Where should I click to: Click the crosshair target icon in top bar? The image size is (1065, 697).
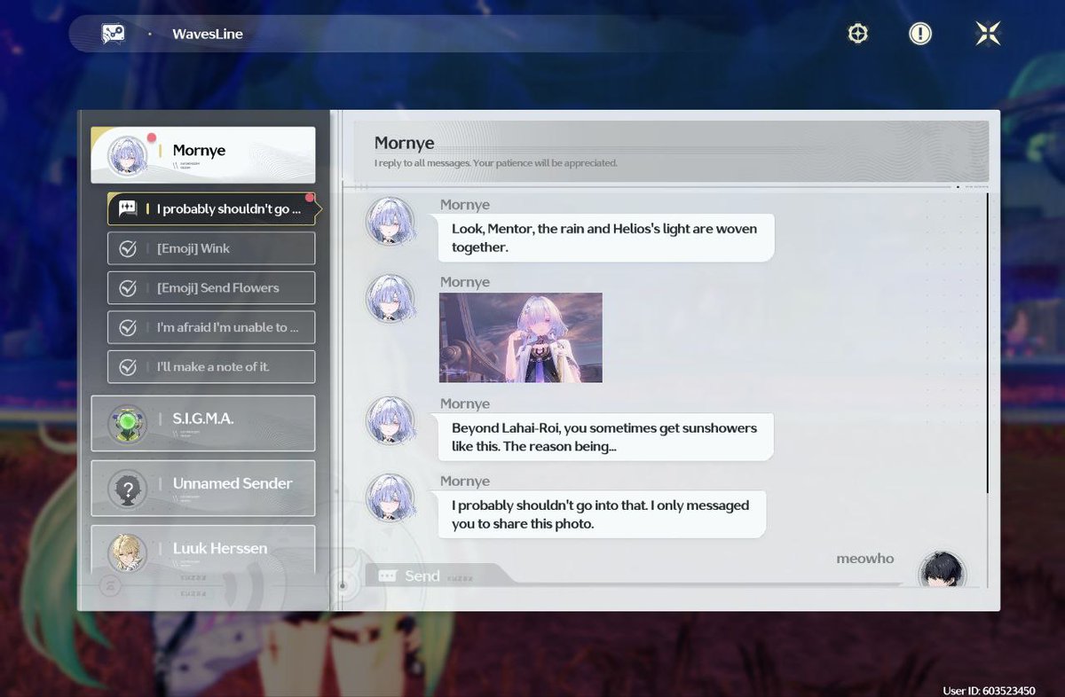point(857,34)
